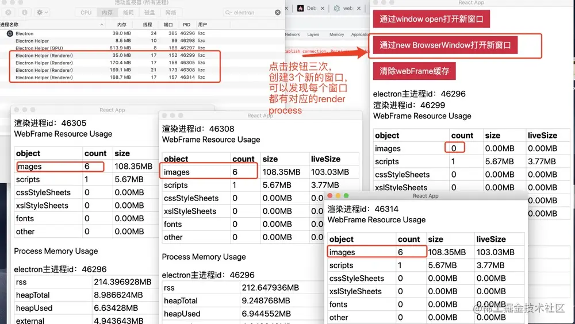
Task: Click the fonts row label in window 46305
Action: tap(25, 218)
